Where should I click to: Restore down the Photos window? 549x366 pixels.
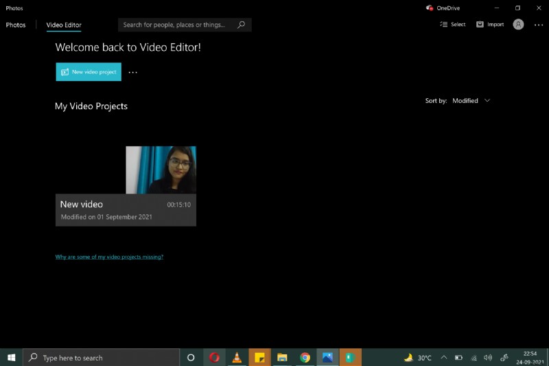point(517,8)
